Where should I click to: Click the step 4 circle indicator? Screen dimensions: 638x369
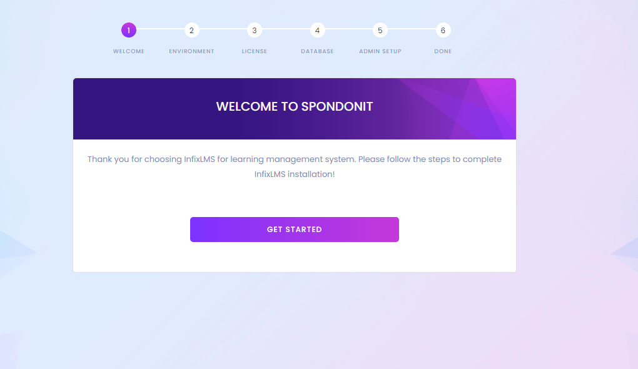(x=317, y=30)
